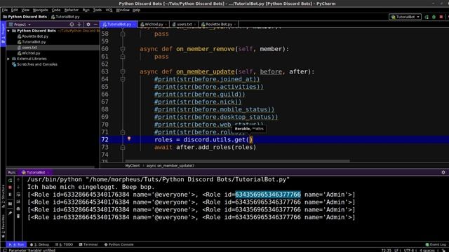Open the Code menu
The width and height of the screenshot is (449, 252).
click(56, 10)
